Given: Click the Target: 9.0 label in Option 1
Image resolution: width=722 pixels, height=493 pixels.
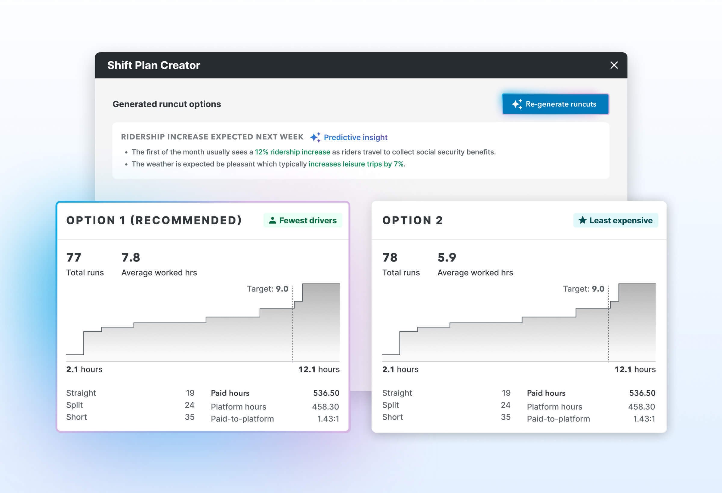Looking at the screenshot, I should coord(267,289).
